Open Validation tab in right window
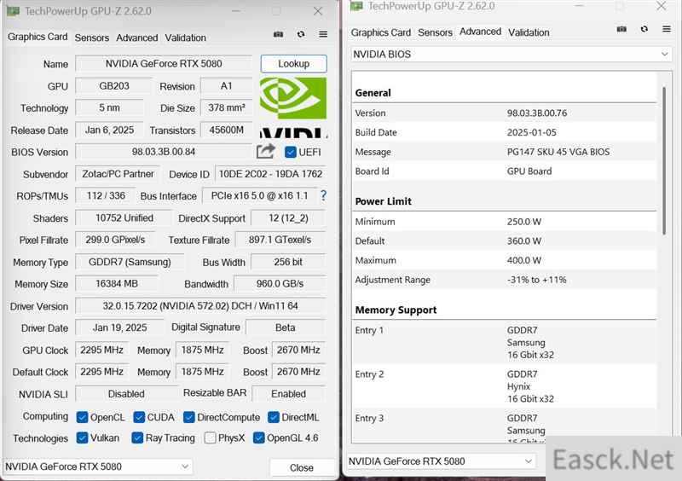The height and width of the screenshot is (481, 682). coord(529,32)
